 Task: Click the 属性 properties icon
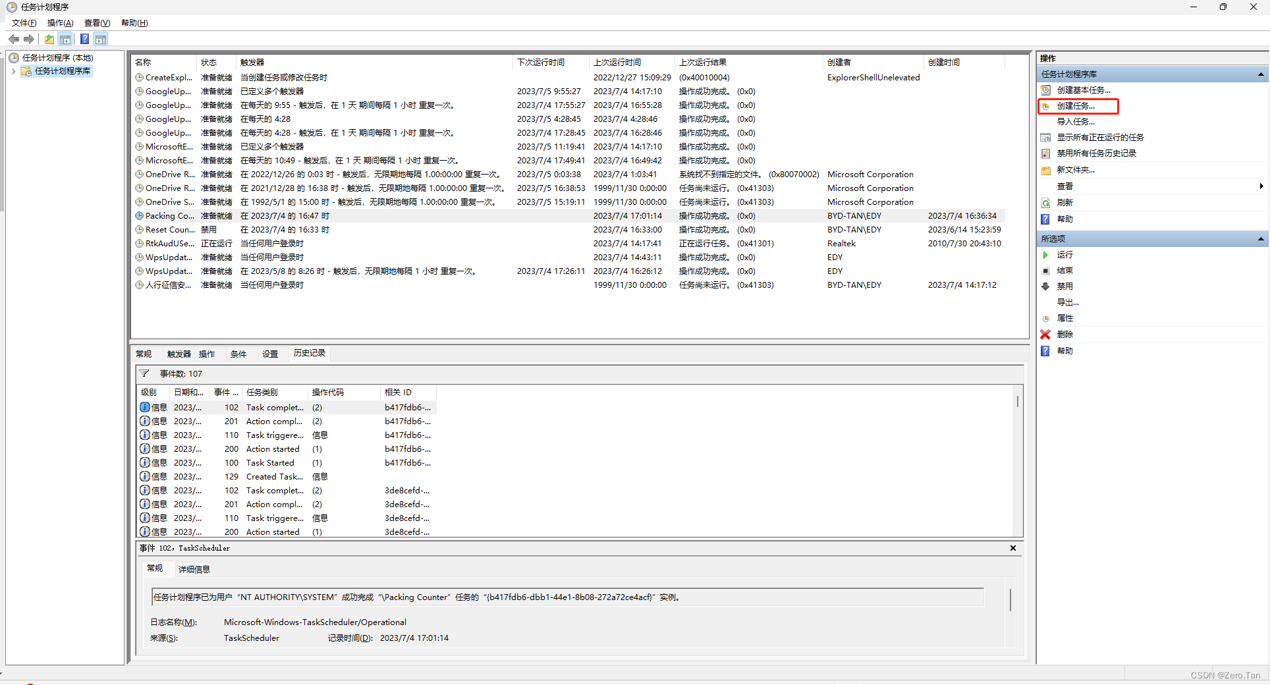tap(1045, 318)
